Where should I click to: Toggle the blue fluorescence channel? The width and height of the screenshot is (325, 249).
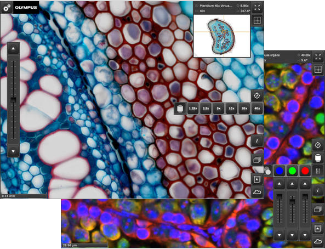click(279, 171)
